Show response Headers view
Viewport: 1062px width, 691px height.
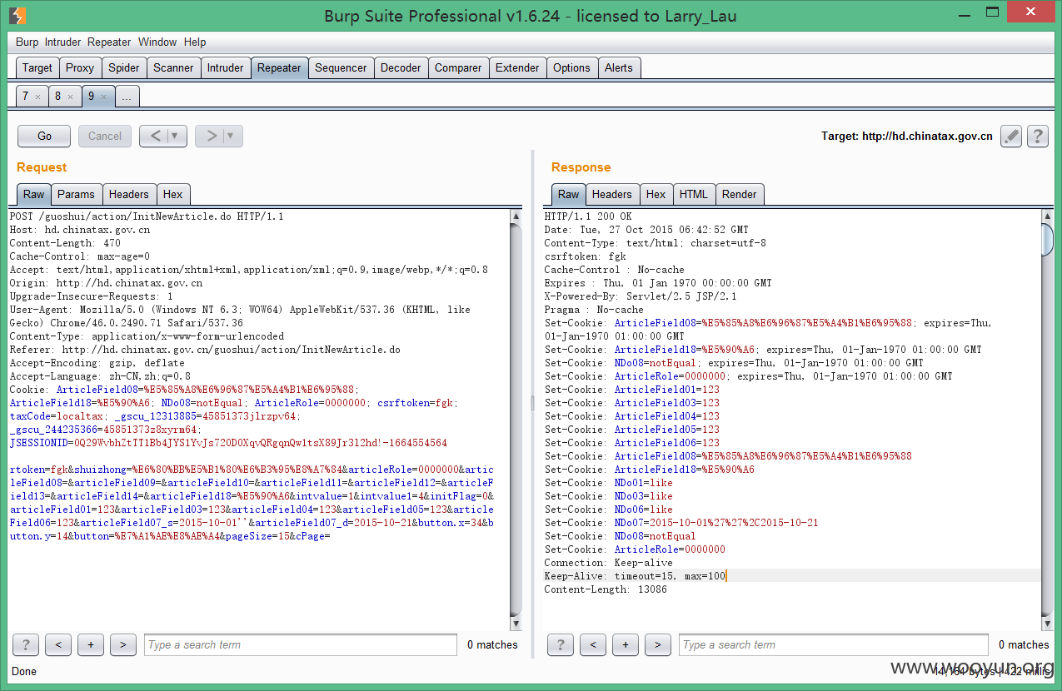click(x=612, y=194)
